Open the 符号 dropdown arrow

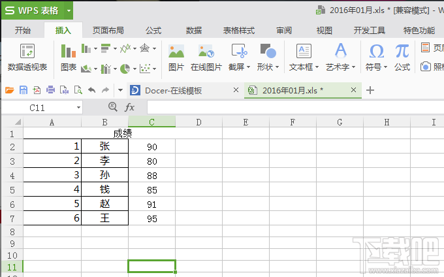(385, 67)
